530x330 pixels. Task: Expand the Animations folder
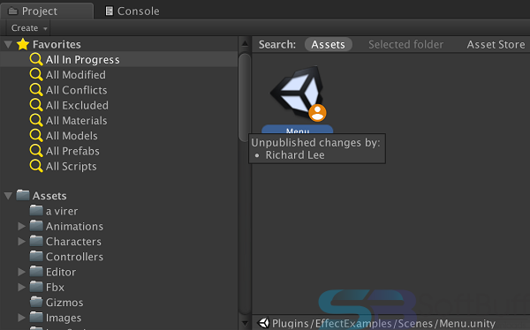[21, 226]
